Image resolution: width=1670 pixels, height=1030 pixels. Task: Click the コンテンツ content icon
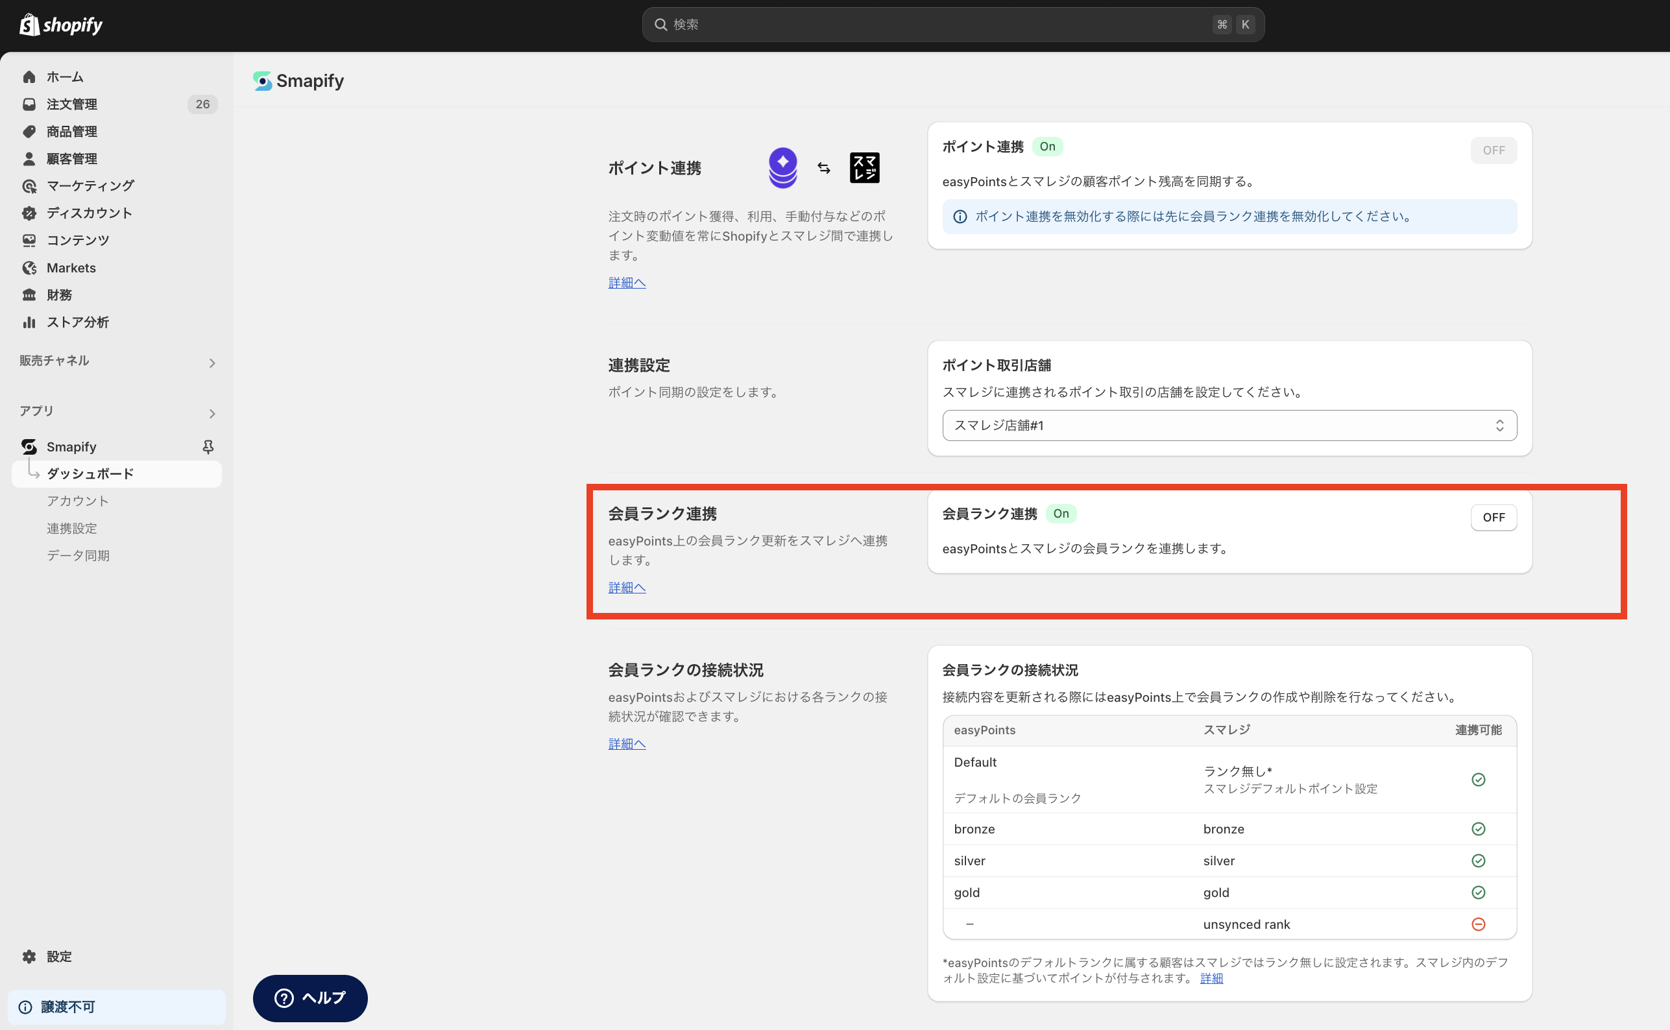[29, 241]
